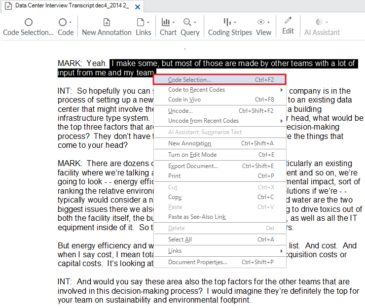Expand the Links dropdown arrow
365x308 pixels.
pyautogui.click(x=148, y=23)
